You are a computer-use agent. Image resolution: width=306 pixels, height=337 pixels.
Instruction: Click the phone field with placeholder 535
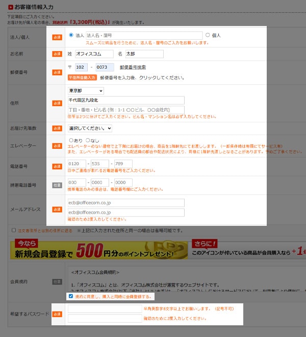point(100,164)
